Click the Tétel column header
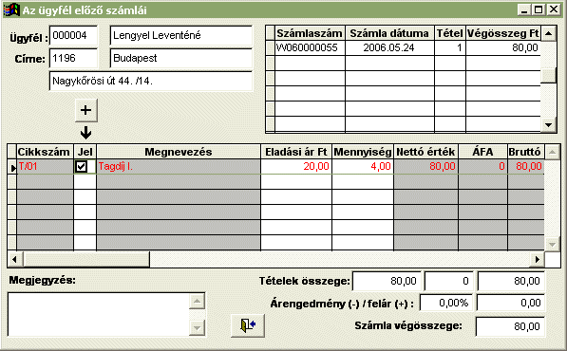This screenshot has height=351, width=567. 450,33
